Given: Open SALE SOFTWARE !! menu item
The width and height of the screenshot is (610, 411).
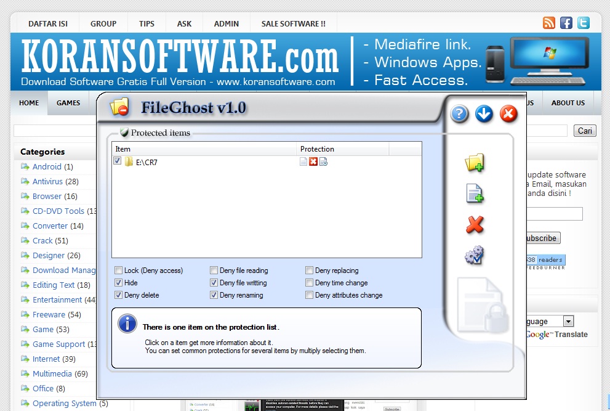Looking at the screenshot, I should coord(294,24).
